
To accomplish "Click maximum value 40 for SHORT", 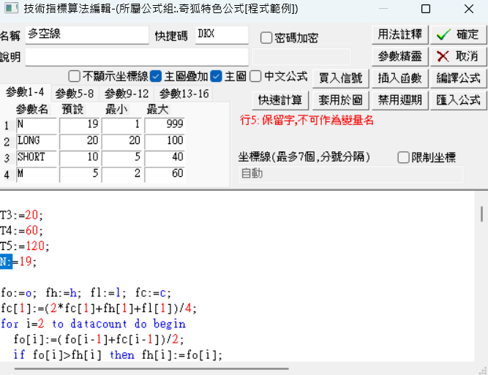I will 165,157.
